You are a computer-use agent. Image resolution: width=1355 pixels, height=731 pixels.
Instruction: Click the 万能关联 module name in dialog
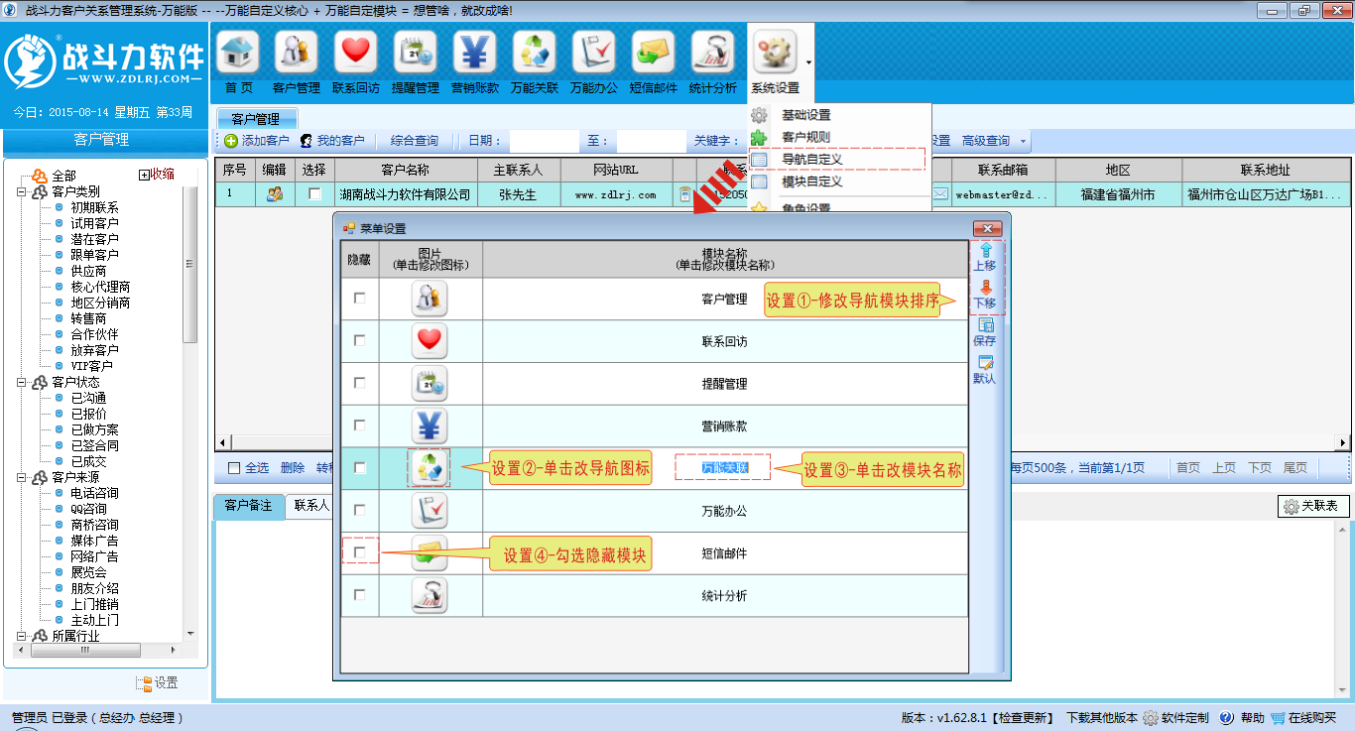(723, 468)
